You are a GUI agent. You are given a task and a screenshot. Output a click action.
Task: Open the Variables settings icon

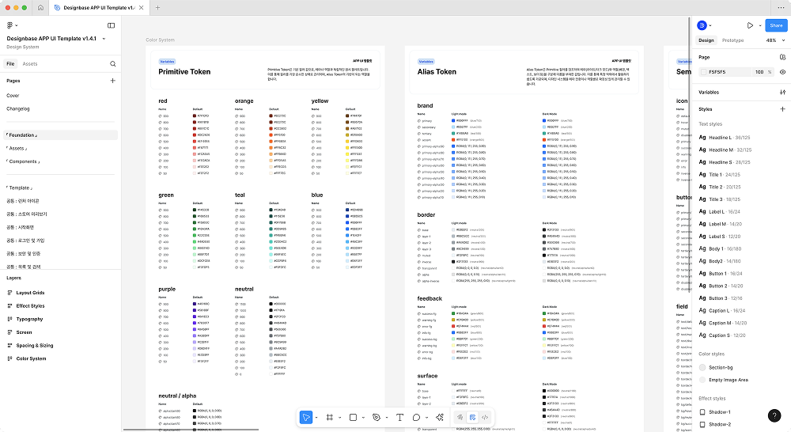pos(782,92)
